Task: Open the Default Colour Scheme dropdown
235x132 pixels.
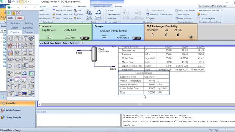Action: coord(210,11)
